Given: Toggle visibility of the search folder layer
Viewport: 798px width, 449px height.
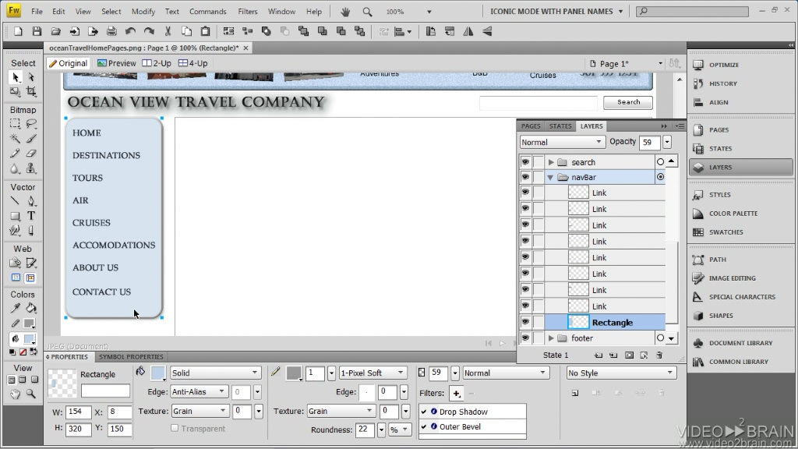Looking at the screenshot, I should 525,162.
